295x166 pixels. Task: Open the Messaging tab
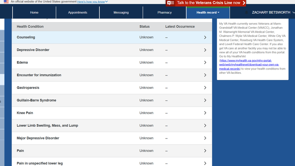pos(121,13)
